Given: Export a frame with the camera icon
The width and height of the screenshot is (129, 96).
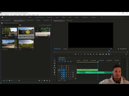Looking at the screenshot, I should coord(106,54).
